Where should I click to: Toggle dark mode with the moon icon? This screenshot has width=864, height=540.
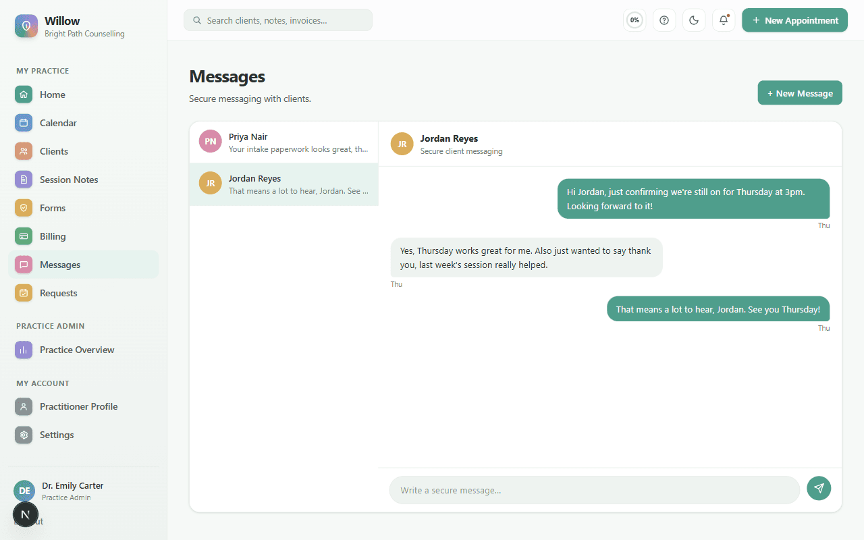tap(694, 20)
